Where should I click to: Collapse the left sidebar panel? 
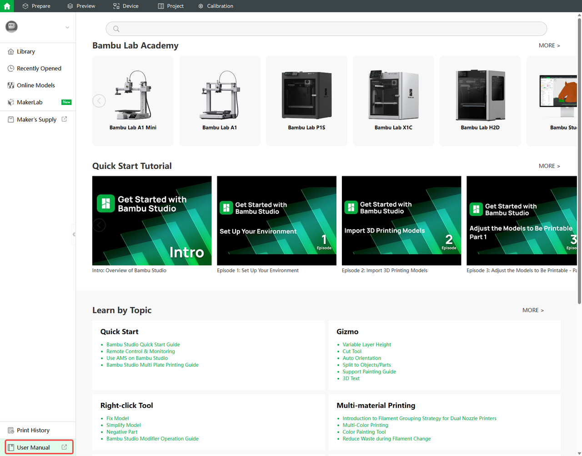[x=74, y=234]
